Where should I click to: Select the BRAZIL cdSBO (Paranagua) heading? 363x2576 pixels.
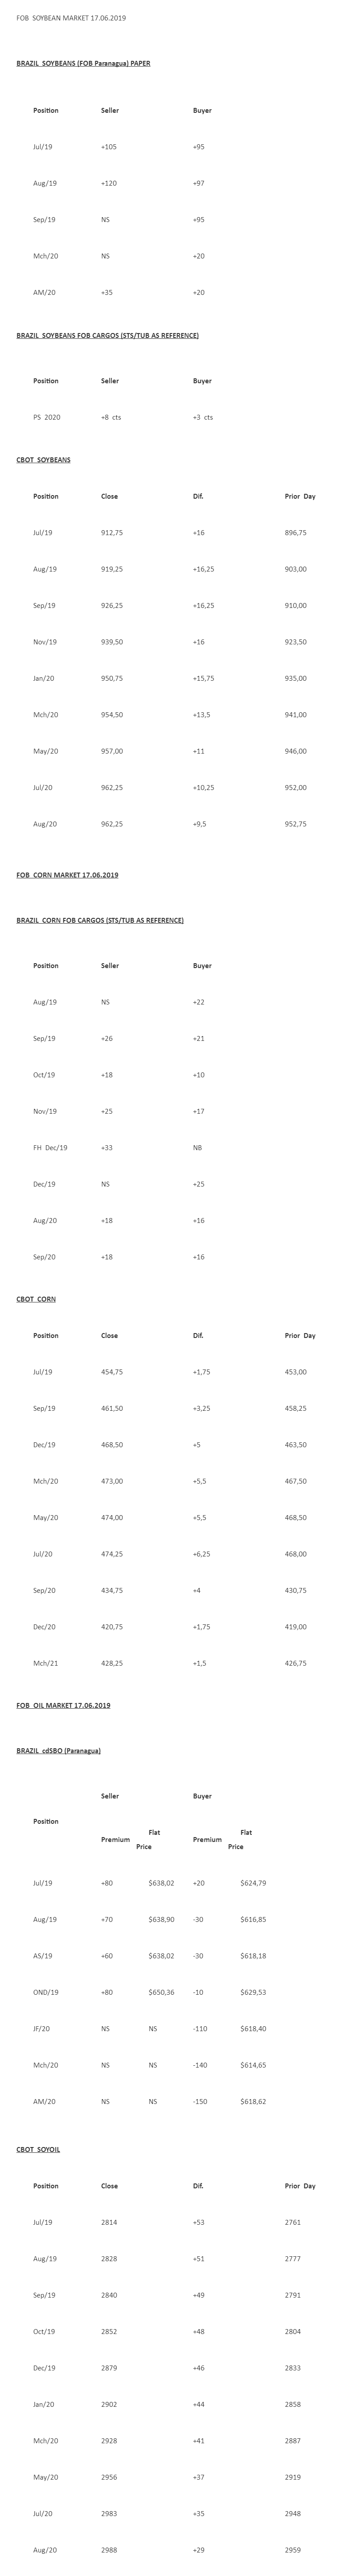pyautogui.click(x=58, y=1751)
